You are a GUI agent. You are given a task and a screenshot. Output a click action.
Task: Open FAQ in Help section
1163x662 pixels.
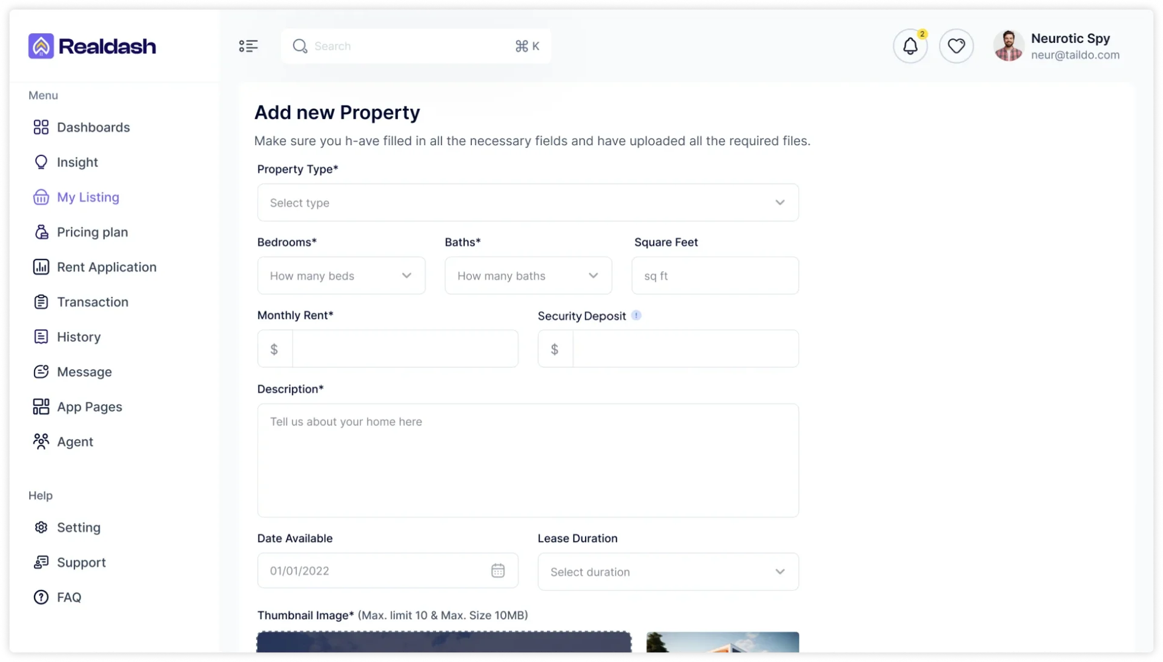[x=58, y=597]
